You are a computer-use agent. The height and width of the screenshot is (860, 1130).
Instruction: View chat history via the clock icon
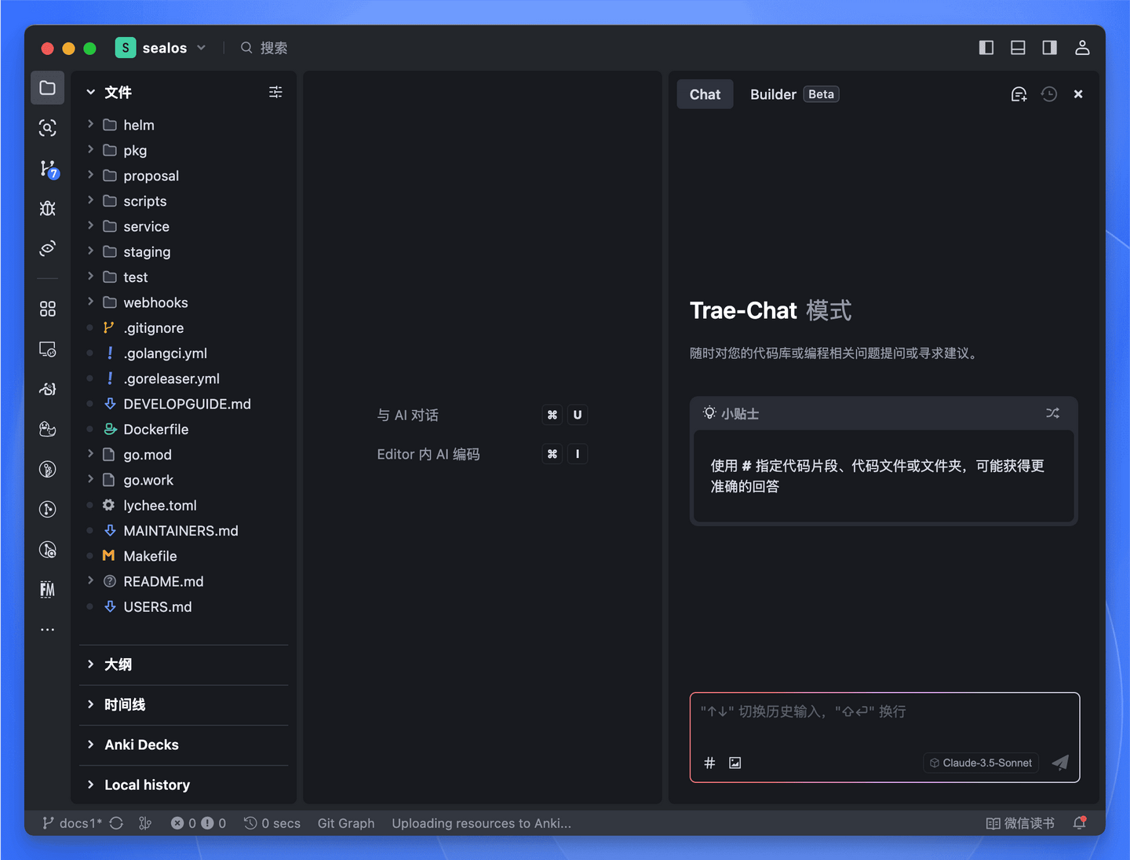point(1048,93)
